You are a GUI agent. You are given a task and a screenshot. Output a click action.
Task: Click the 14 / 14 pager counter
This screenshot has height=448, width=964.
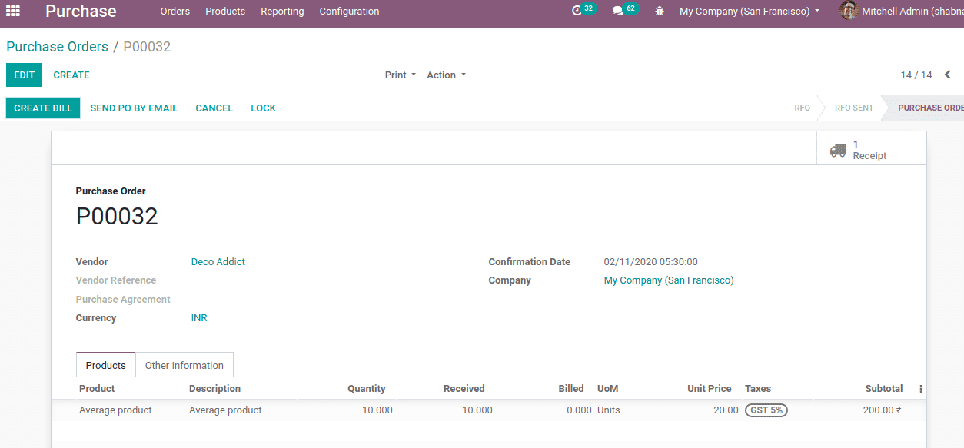click(x=916, y=75)
